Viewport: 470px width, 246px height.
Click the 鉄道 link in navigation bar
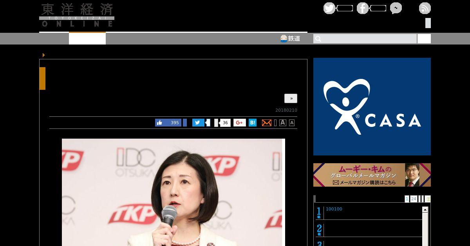(x=290, y=38)
